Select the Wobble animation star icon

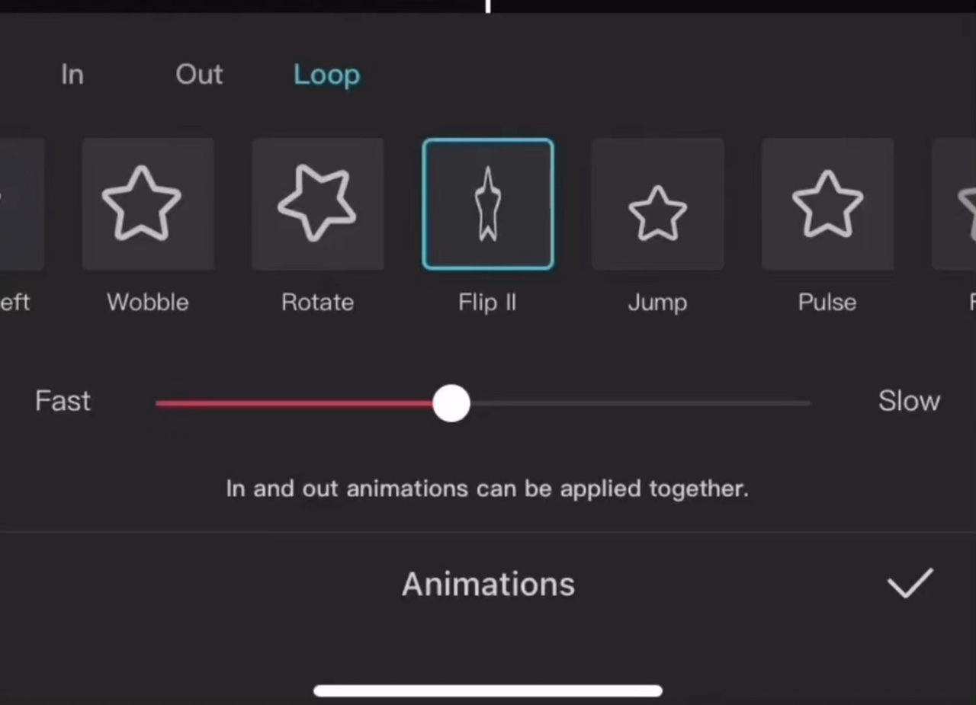(x=148, y=203)
